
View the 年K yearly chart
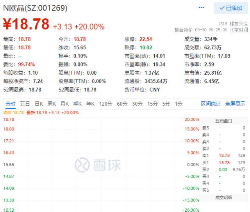tap(90, 104)
